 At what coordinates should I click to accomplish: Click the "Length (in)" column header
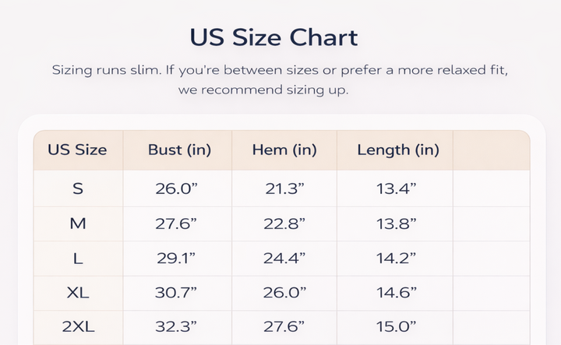tap(398, 150)
